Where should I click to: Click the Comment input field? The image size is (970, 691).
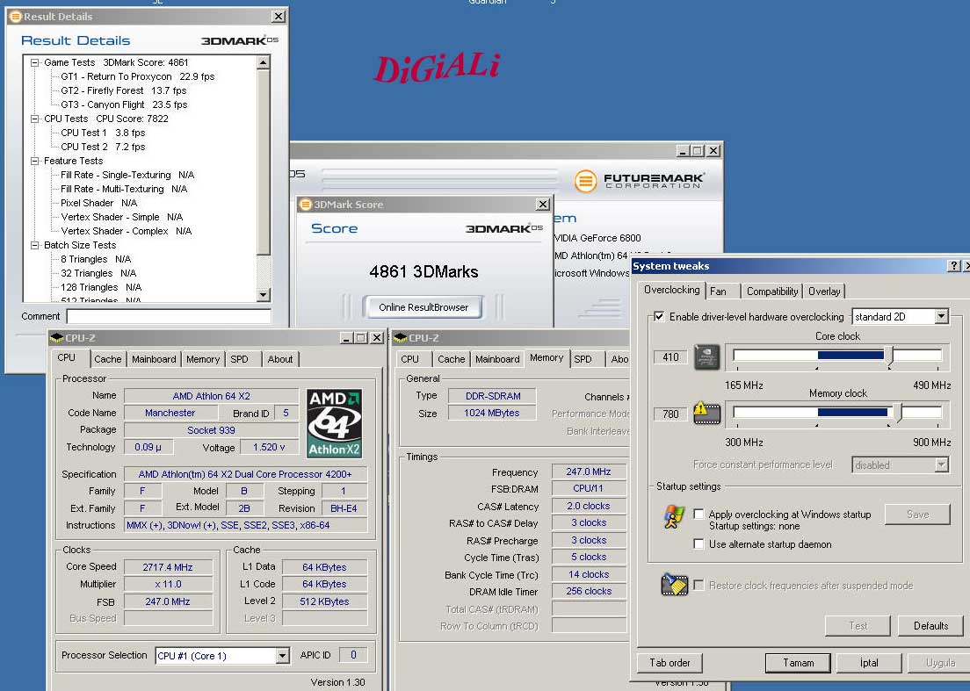[x=169, y=316]
